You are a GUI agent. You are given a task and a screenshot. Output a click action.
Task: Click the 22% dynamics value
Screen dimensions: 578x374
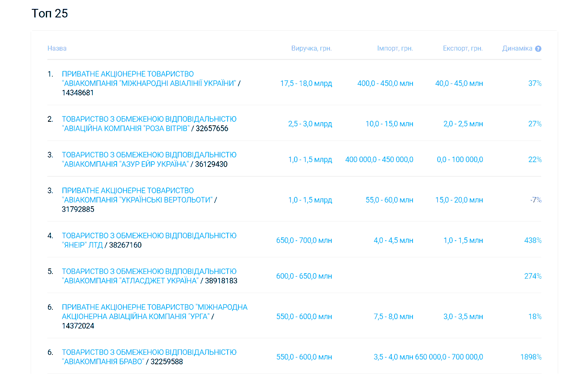pyautogui.click(x=535, y=160)
